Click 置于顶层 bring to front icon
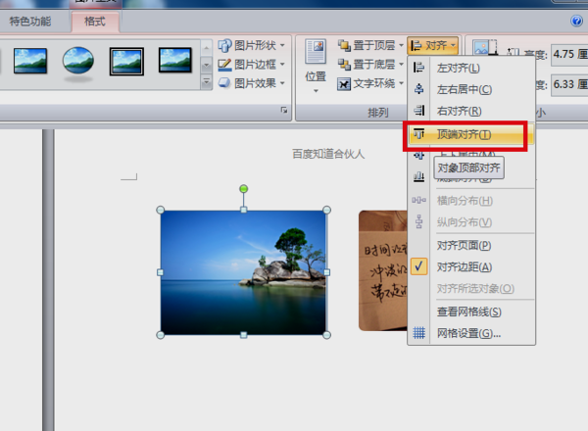The image size is (588, 431). 344,46
